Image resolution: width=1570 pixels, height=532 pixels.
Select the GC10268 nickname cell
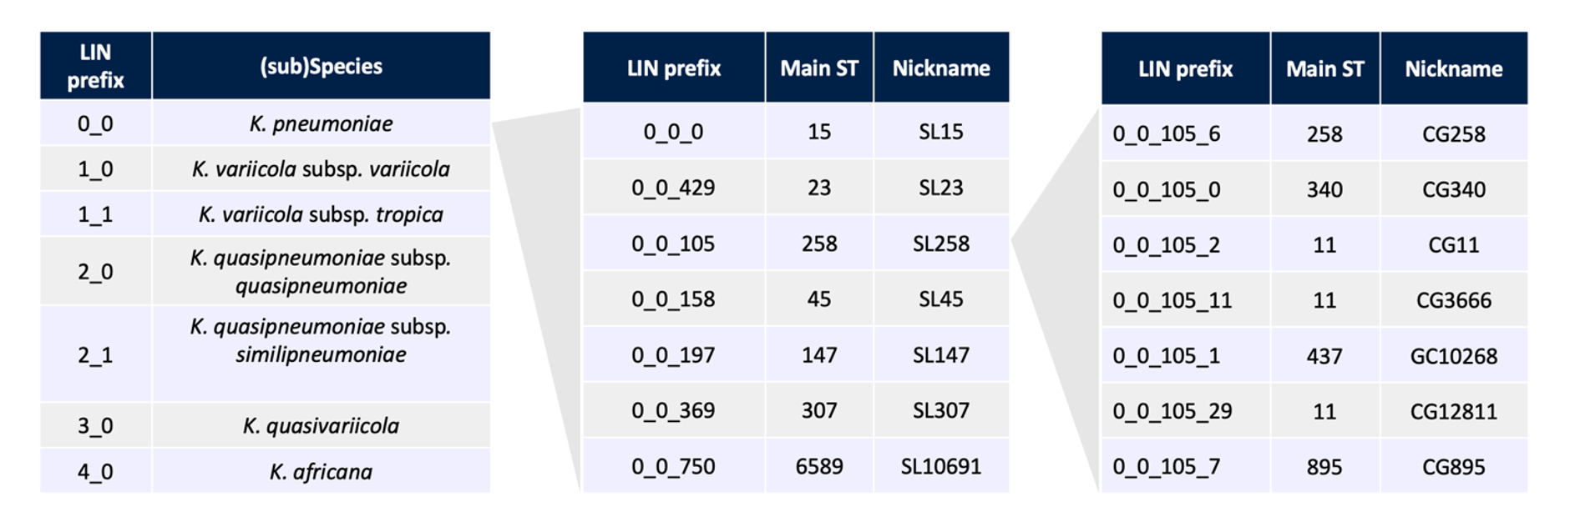[x=1453, y=356]
